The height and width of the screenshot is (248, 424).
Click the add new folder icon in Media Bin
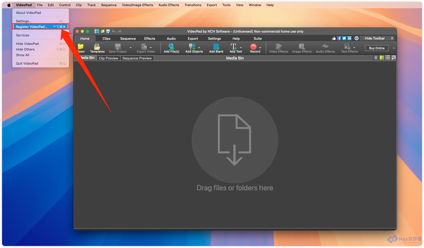[x=382, y=58]
